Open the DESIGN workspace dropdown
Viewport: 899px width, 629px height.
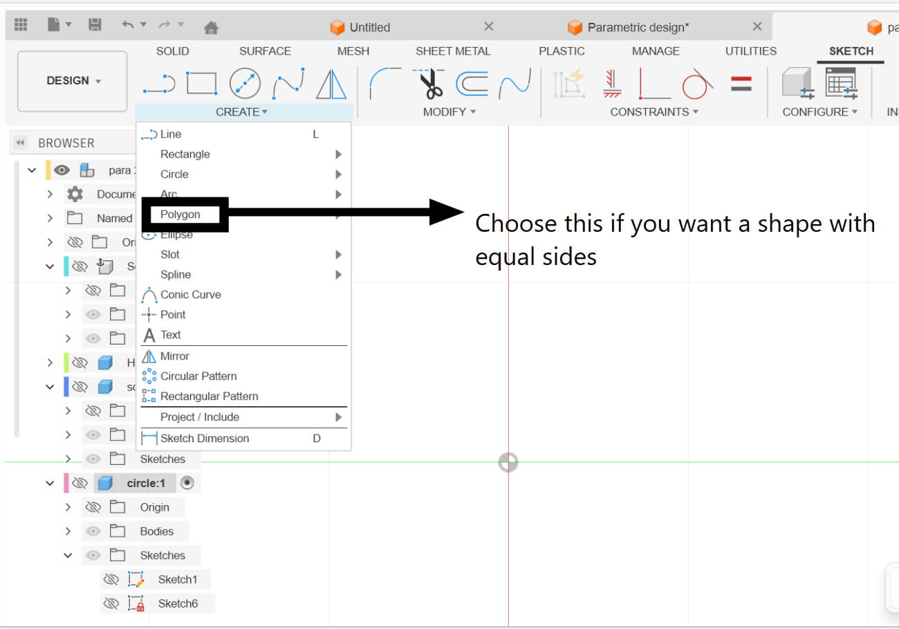73,81
